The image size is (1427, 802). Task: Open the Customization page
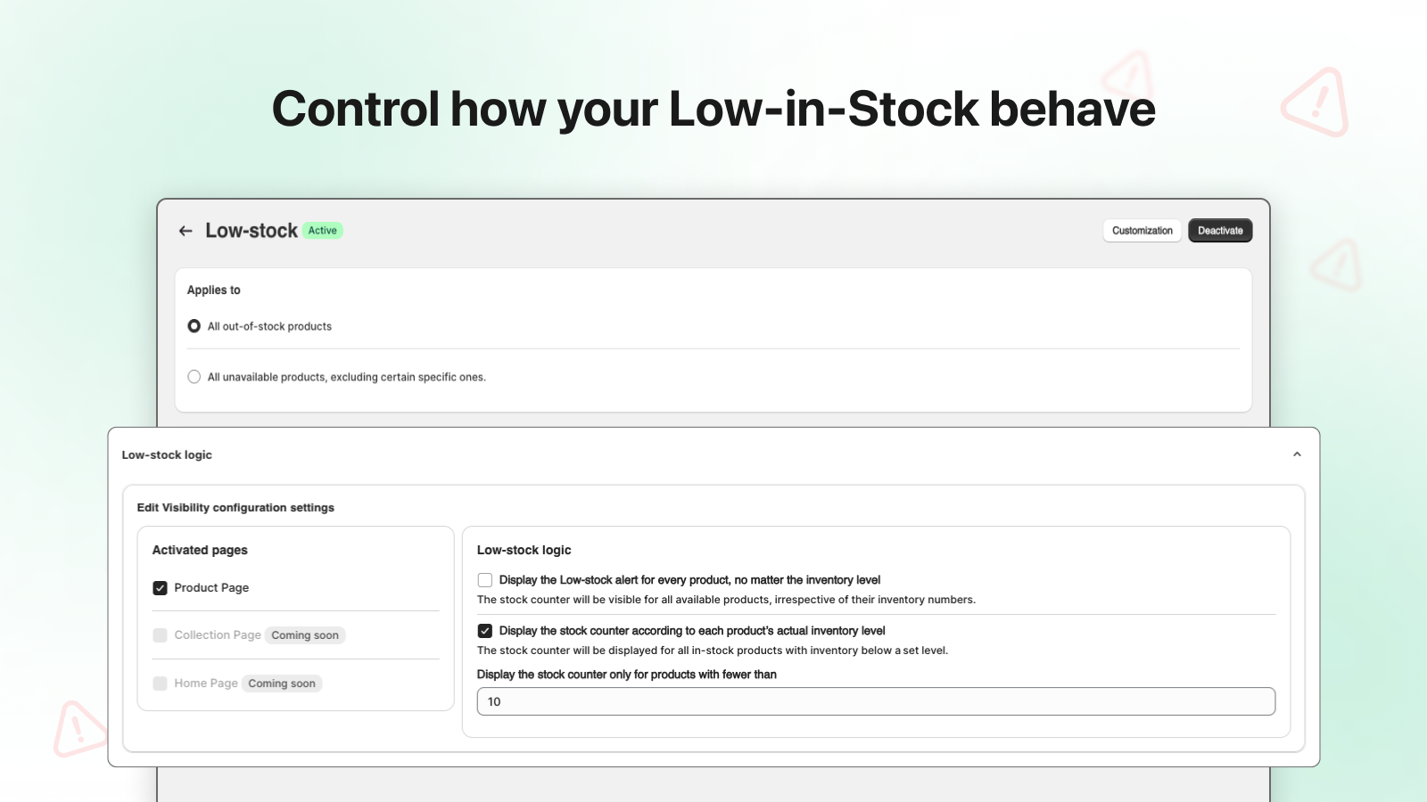tap(1142, 231)
